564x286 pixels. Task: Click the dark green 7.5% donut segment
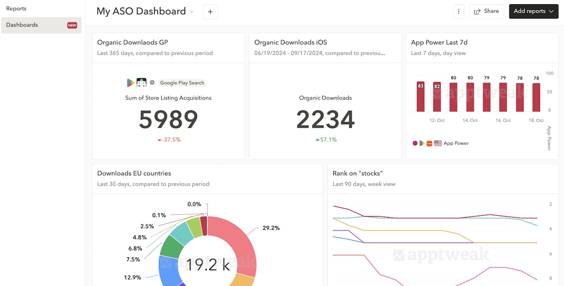172,246
